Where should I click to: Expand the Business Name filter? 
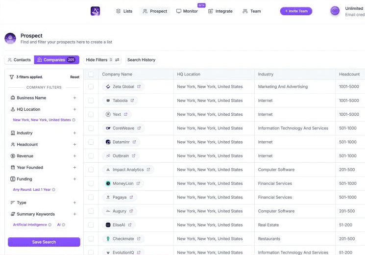[x=75, y=98]
